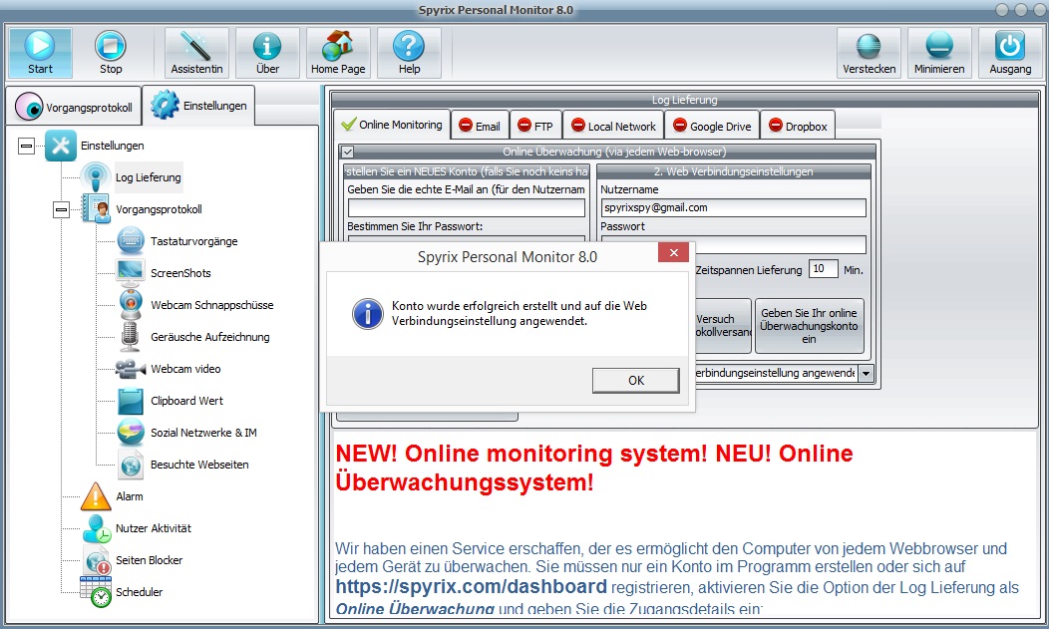Select Tastaturvorgänge in the tree

tap(194, 241)
